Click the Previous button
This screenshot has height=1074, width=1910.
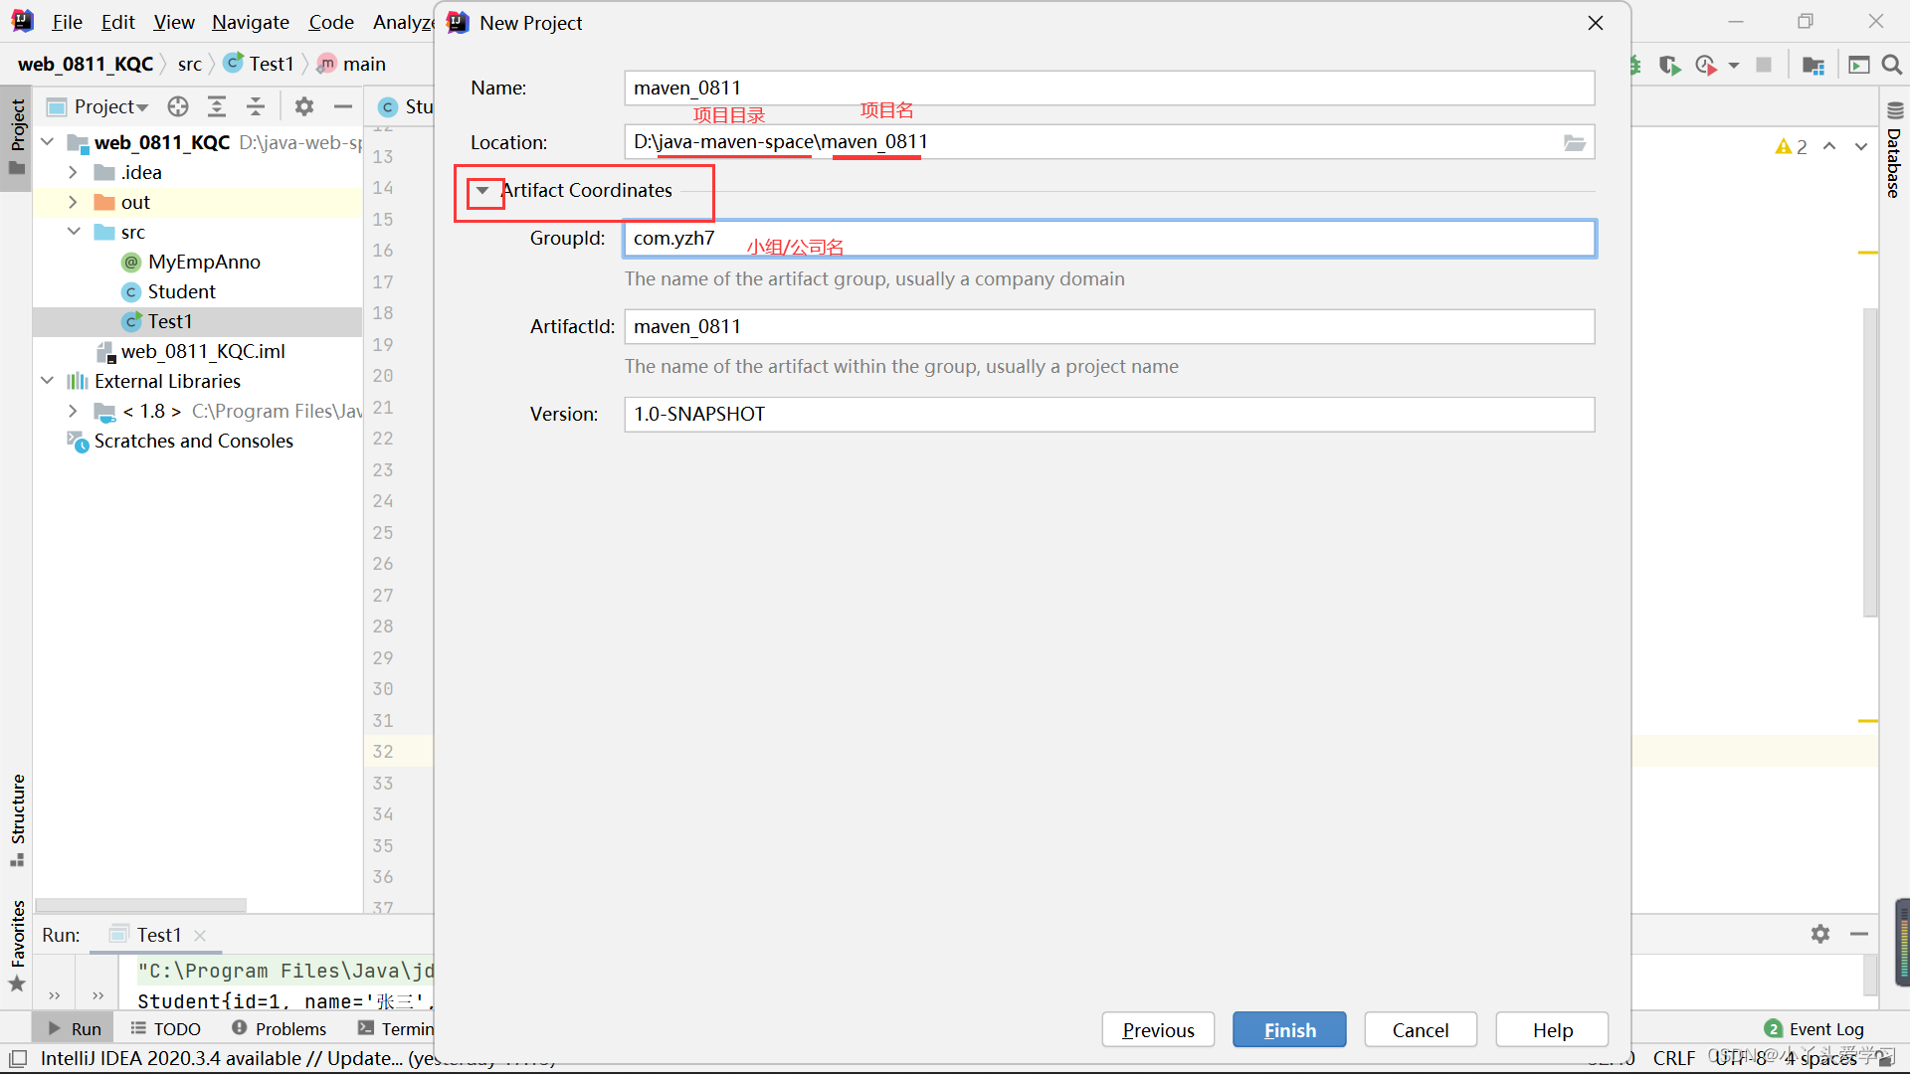click(x=1158, y=1029)
